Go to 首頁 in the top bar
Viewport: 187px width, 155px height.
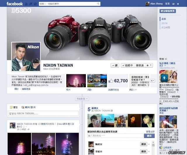pyautogui.click(x=167, y=4)
